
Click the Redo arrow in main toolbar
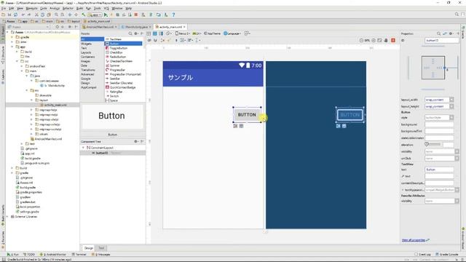pyautogui.click(x=29, y=15)
